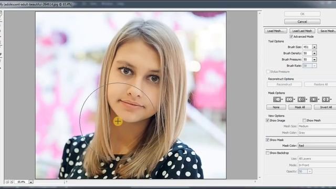Click the preview vertical scrollbar up arrow
The width and height of the screenshot is (336, 189).
259,13
